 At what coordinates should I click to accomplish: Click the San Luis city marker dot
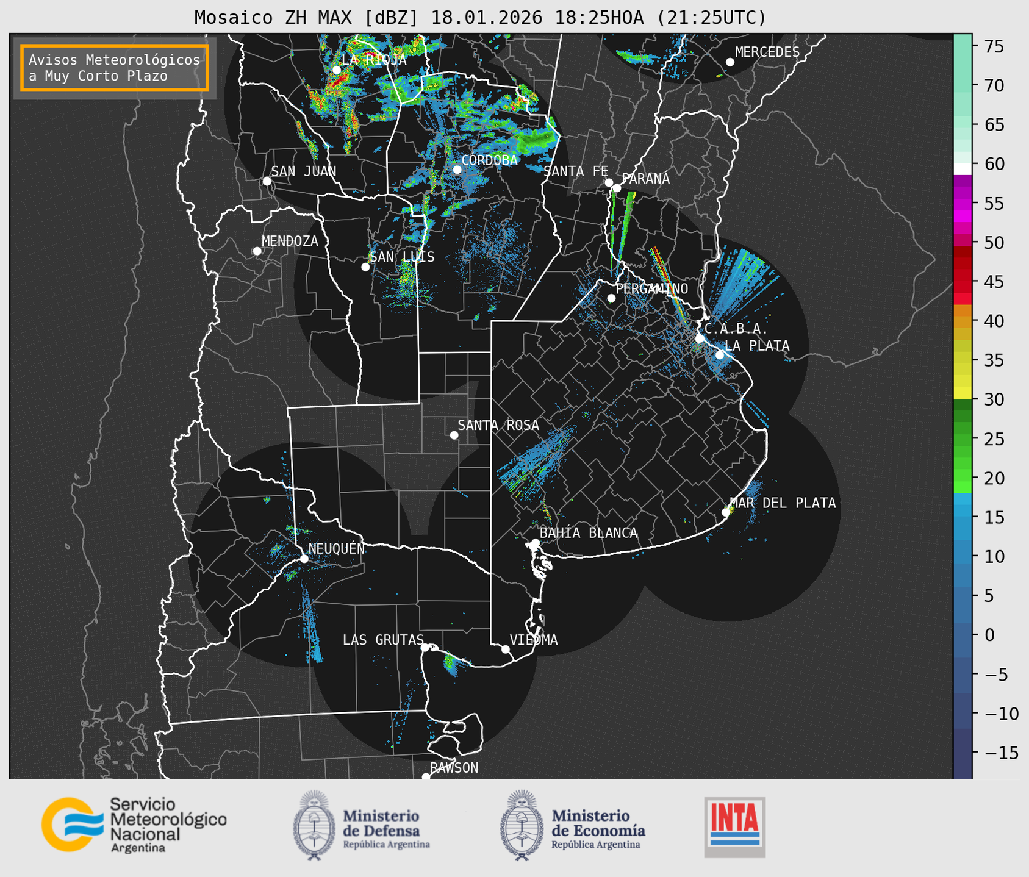point(365,267)
